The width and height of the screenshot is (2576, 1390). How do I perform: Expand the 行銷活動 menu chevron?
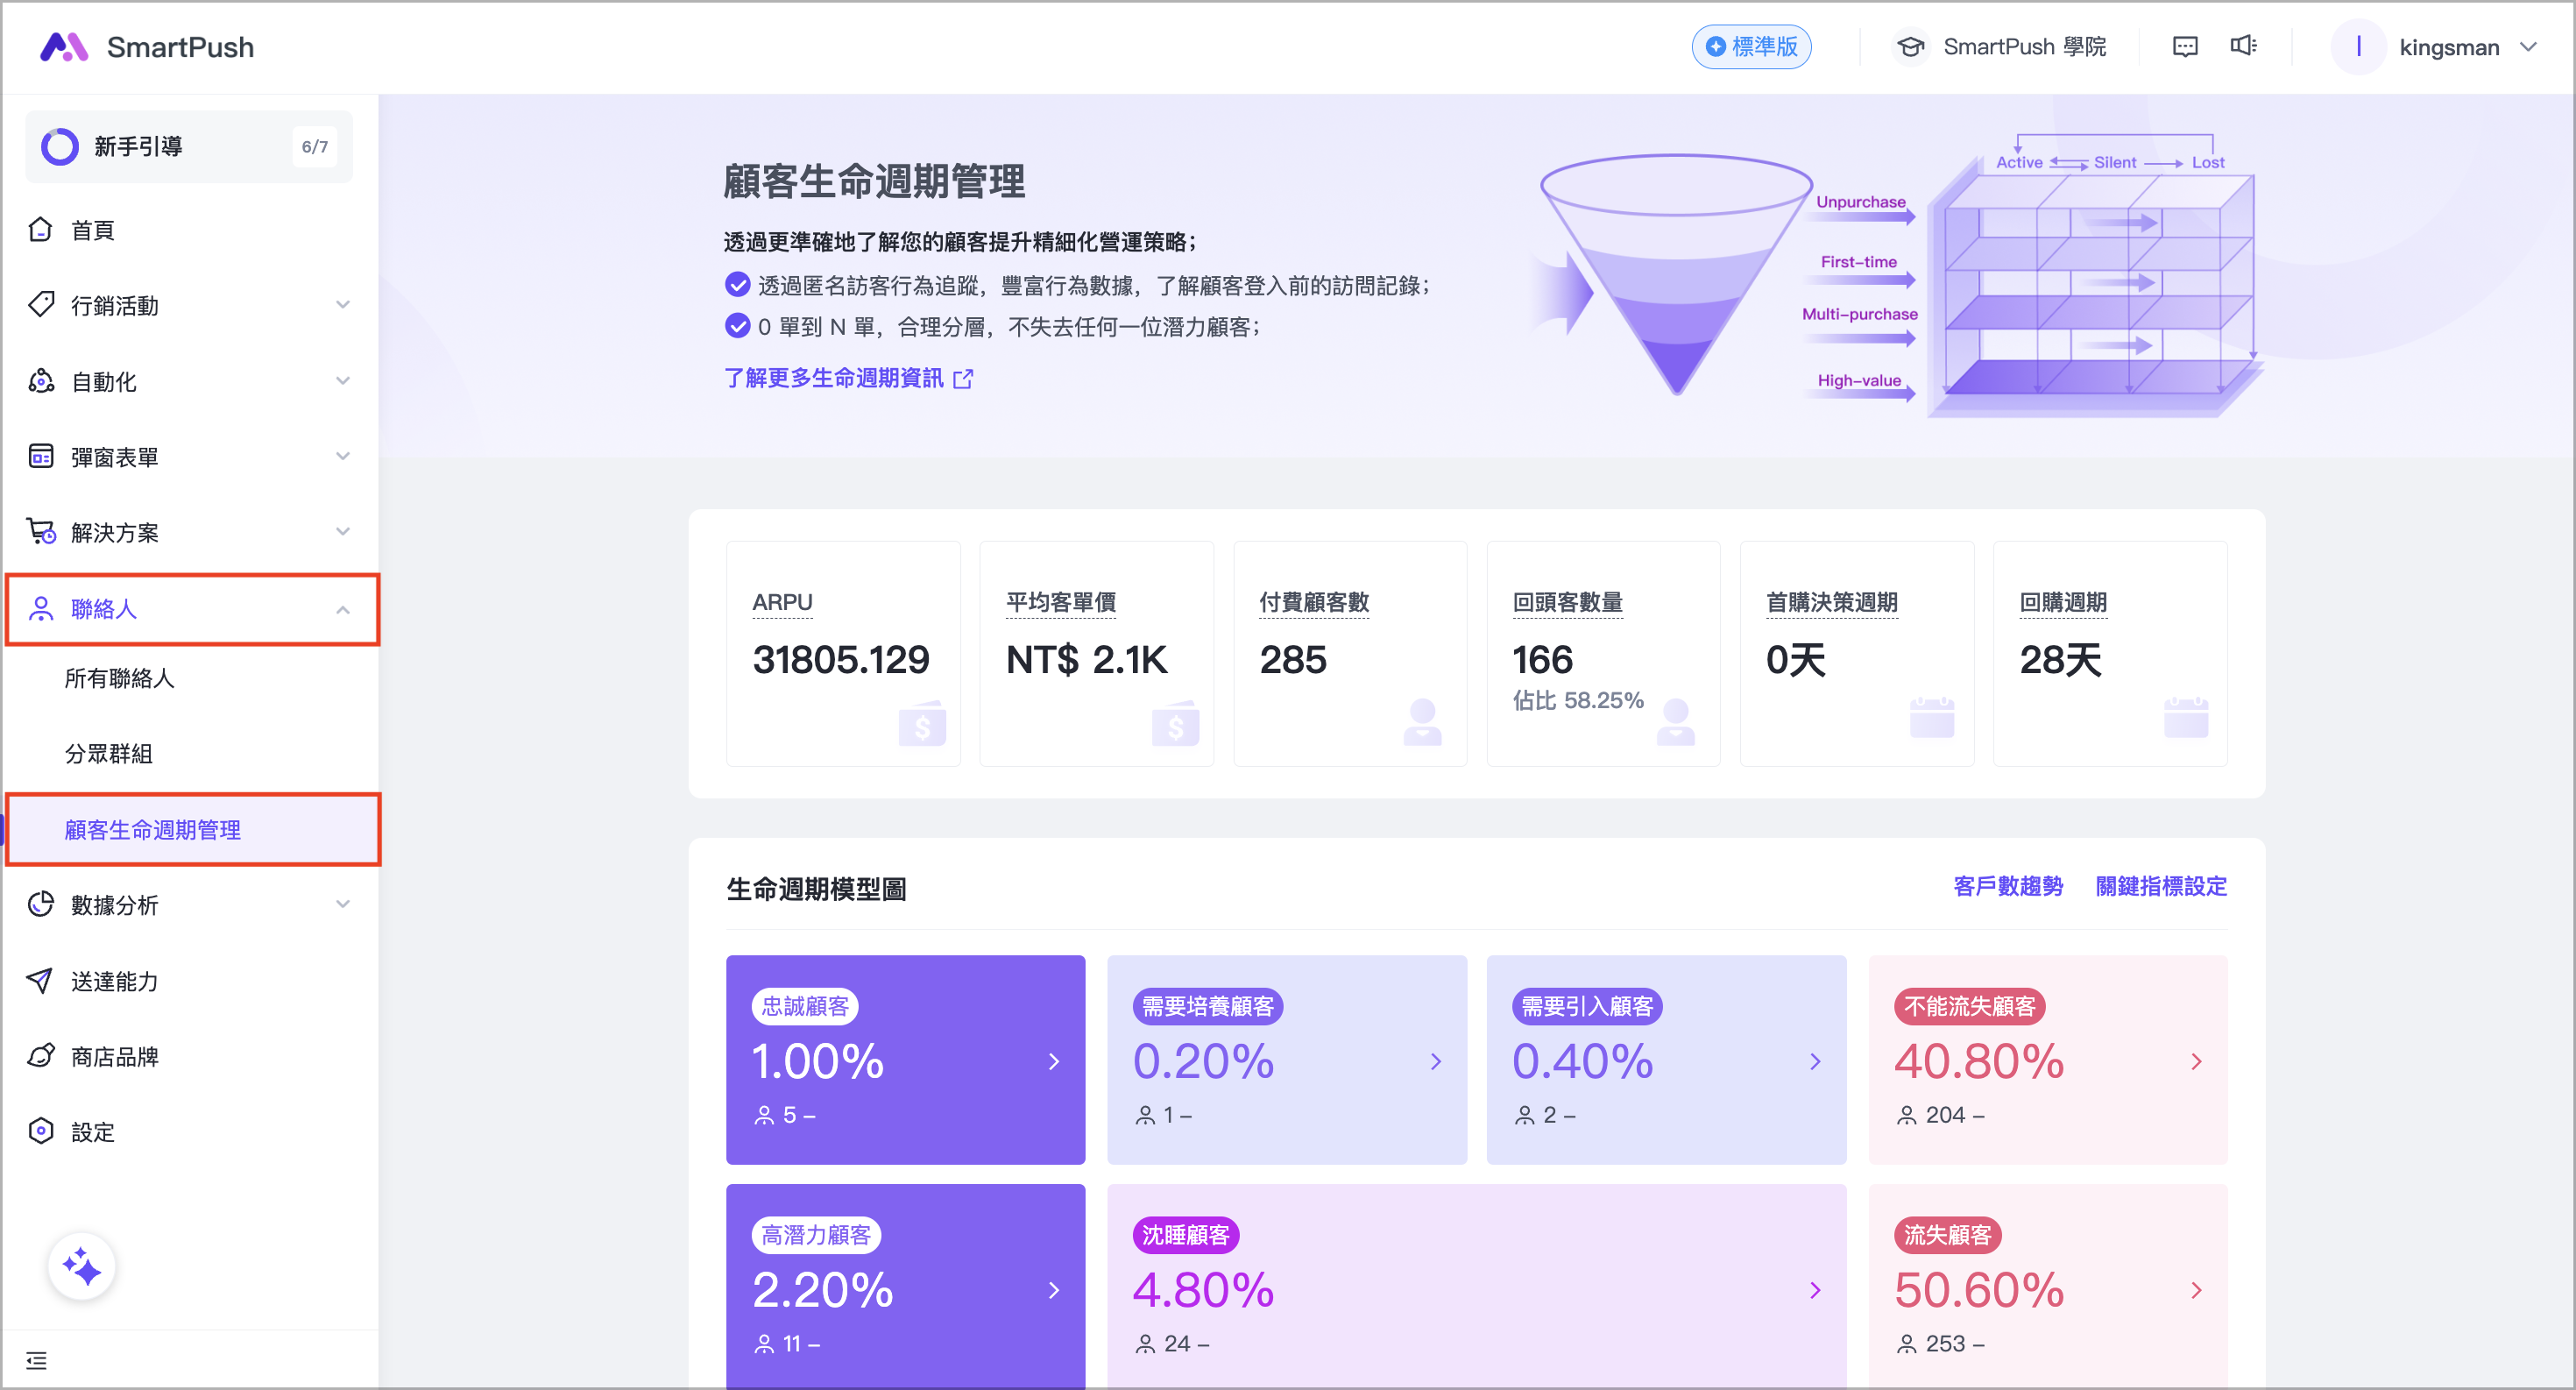point(342,305)
